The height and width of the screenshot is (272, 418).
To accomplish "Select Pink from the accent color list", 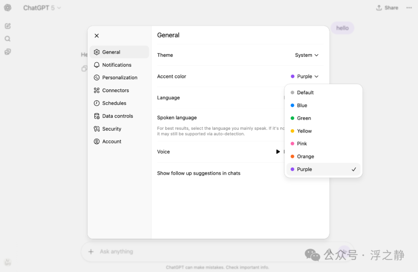I will [x=323, y=144].
